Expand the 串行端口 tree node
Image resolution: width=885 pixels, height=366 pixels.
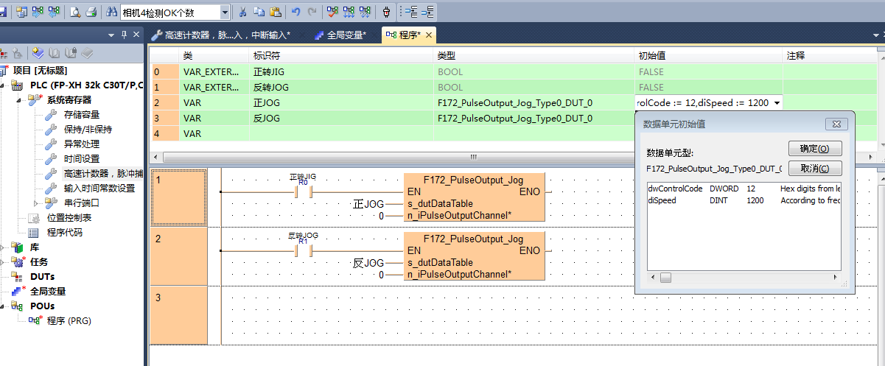pos(36,203)
